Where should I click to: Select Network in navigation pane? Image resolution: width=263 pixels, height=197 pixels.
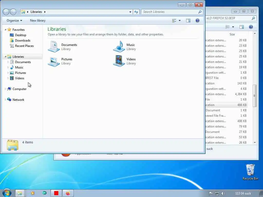point(16,100)
